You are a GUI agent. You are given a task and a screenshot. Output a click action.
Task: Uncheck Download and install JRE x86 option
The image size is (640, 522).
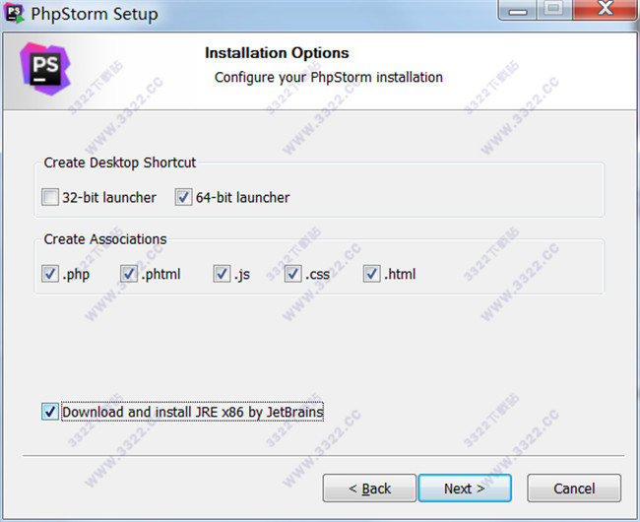click(50, 412)
